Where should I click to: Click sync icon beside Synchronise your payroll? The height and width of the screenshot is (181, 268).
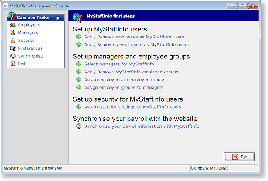[79, 126]
